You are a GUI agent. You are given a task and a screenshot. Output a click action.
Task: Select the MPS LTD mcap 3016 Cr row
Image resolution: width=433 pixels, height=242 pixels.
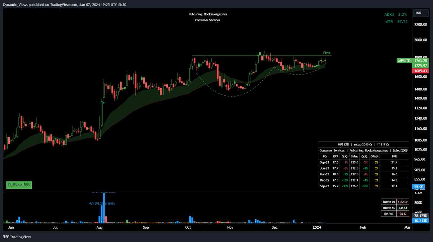coord(363,144)
